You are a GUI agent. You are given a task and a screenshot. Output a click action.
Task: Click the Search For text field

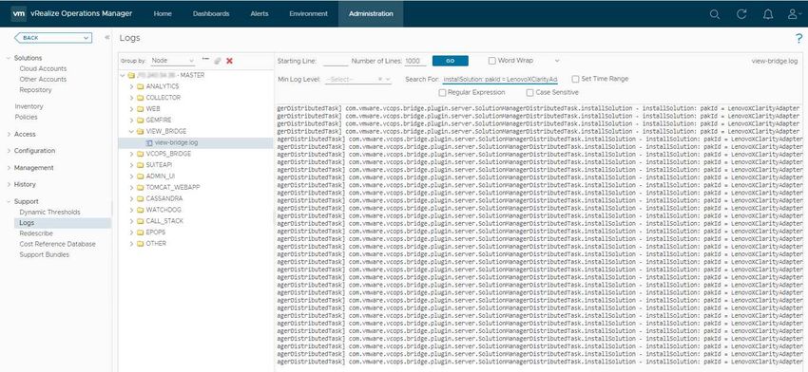click(x=500, y=79)
